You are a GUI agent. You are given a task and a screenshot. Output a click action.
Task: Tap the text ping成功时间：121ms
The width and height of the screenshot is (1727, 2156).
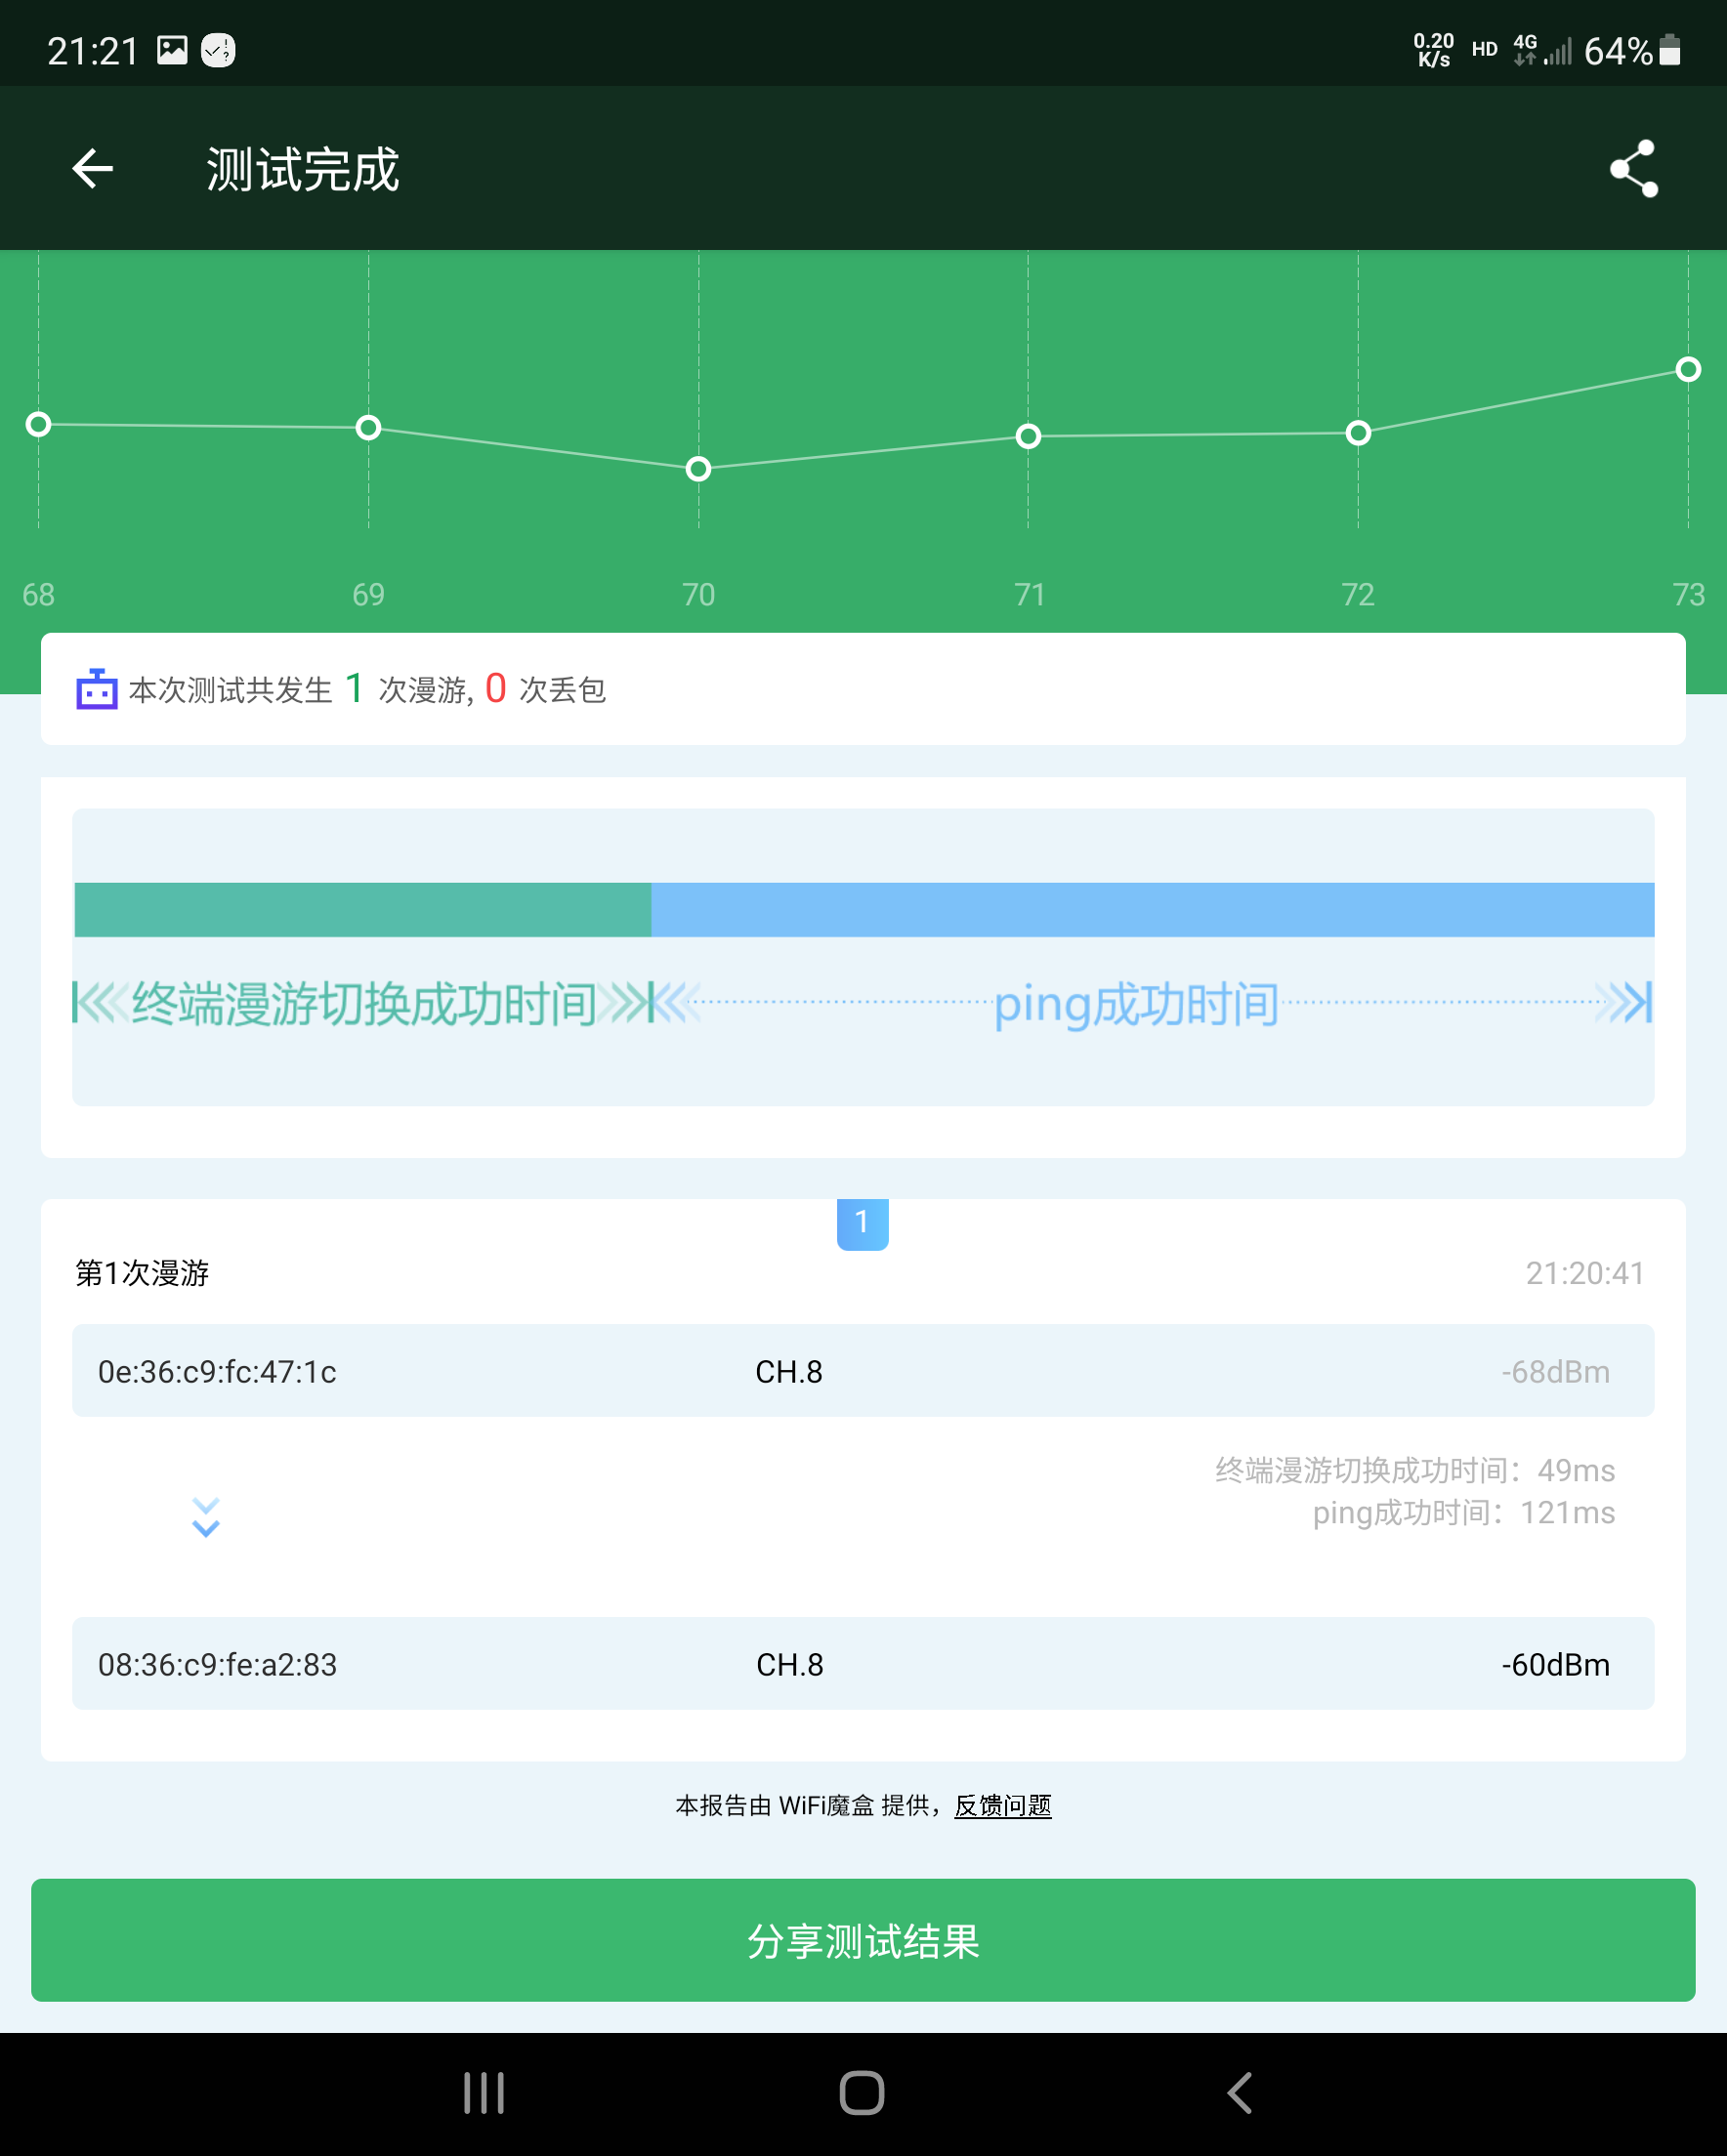[x=1464, y=1513]
